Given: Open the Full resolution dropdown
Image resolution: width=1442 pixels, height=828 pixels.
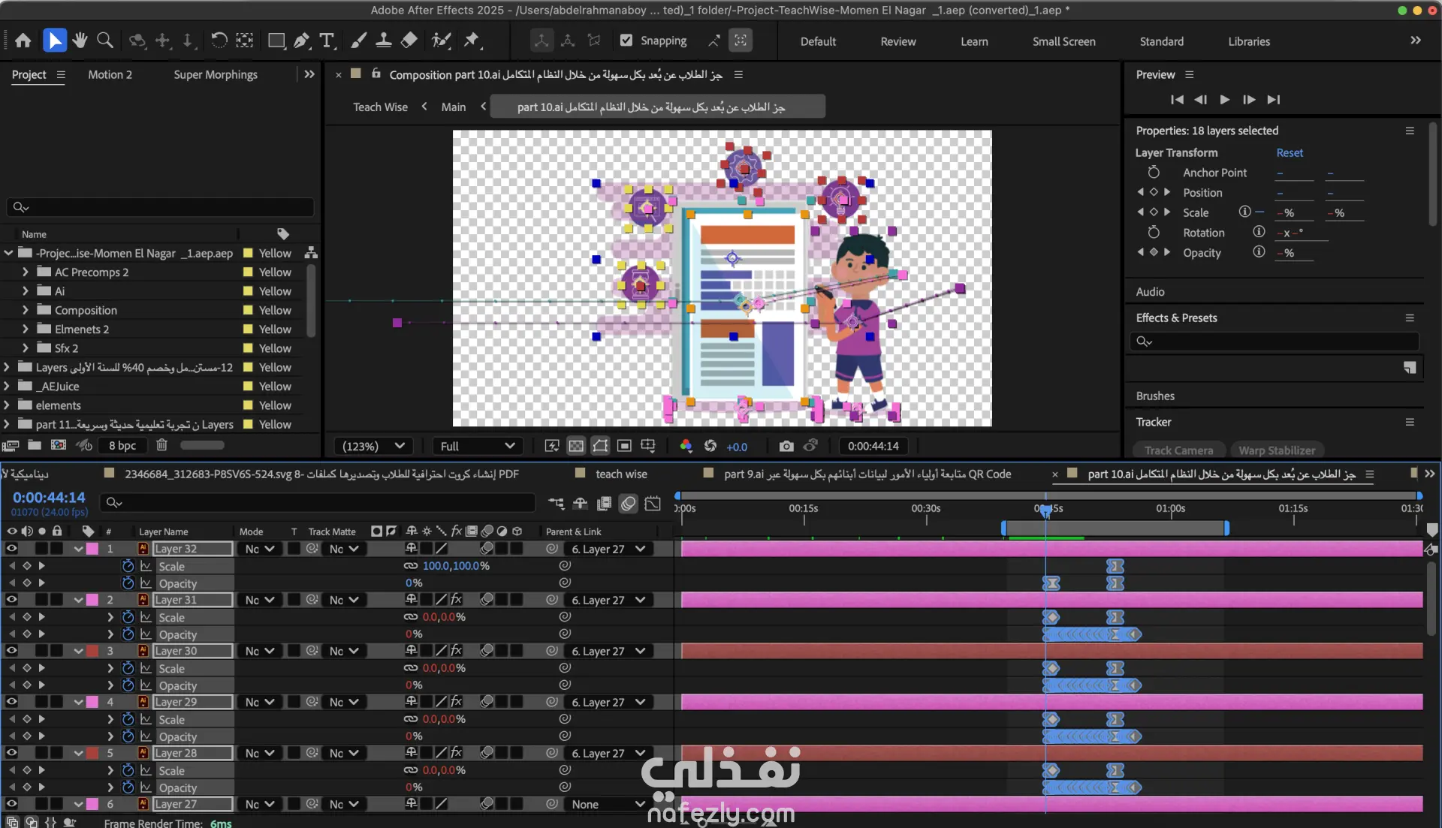Looking at the screenshot, I should tap(478, 446).
